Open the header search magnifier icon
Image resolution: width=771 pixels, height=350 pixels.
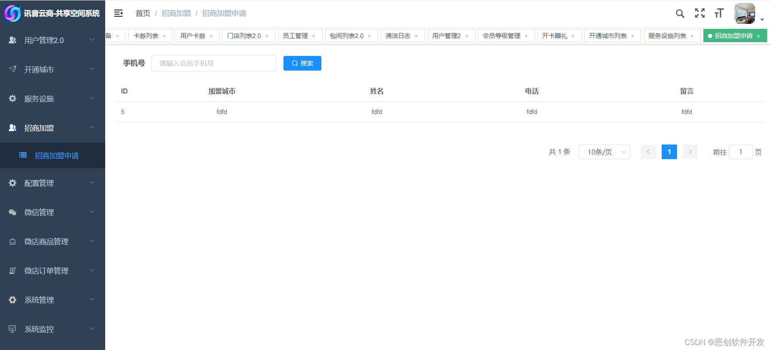[680, 13]
